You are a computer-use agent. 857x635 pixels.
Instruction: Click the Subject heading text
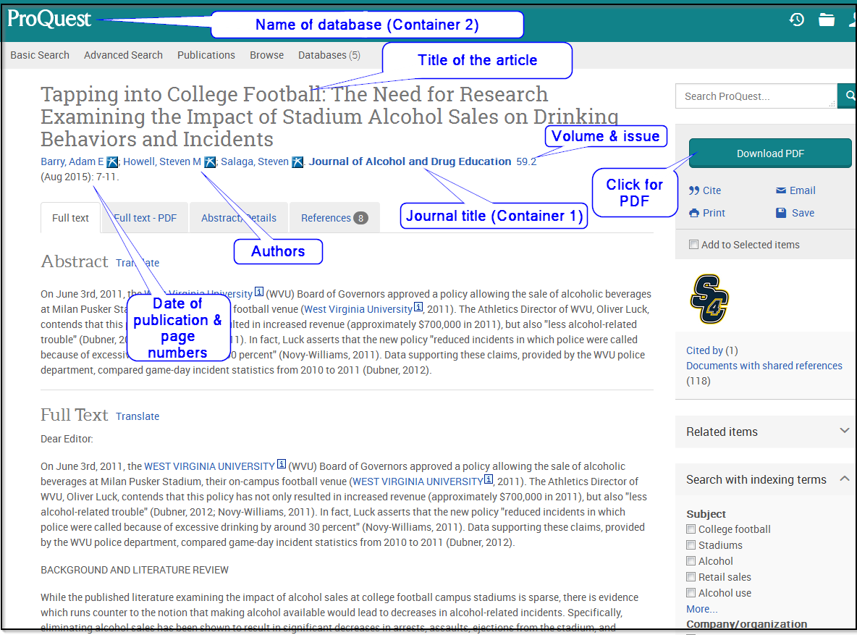[x=706, y=513]
